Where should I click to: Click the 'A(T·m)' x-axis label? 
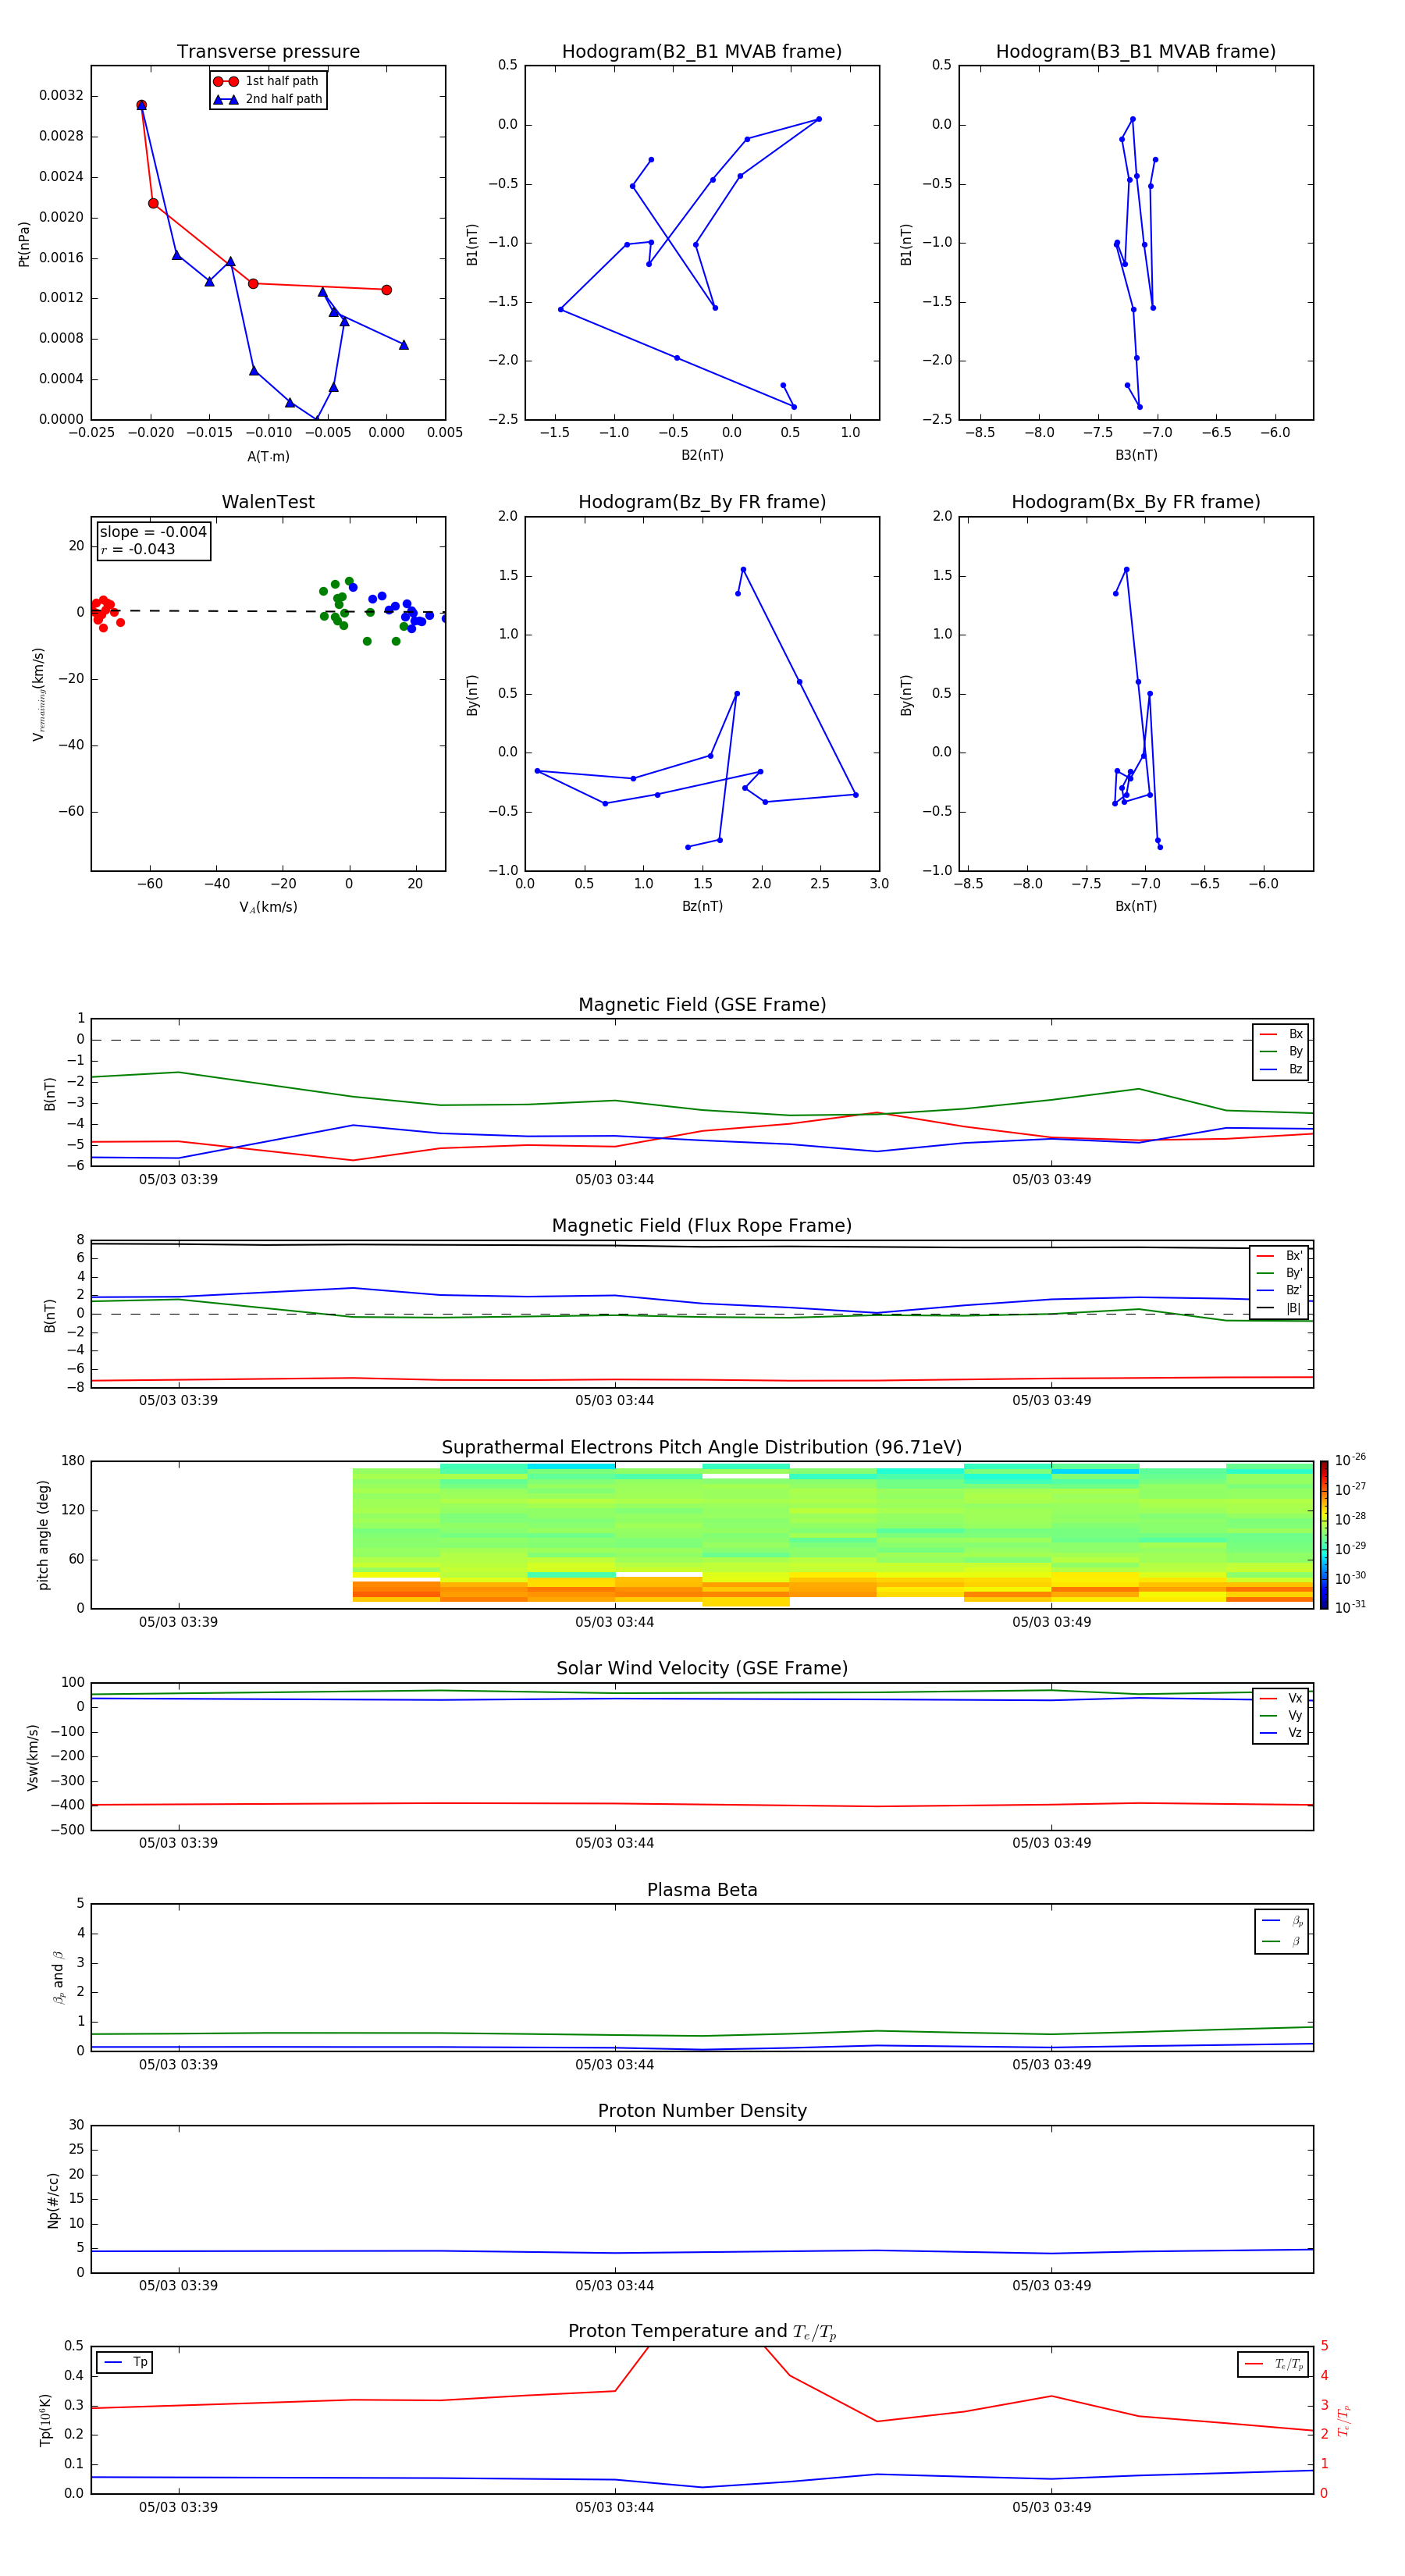(x=268, y=456)
